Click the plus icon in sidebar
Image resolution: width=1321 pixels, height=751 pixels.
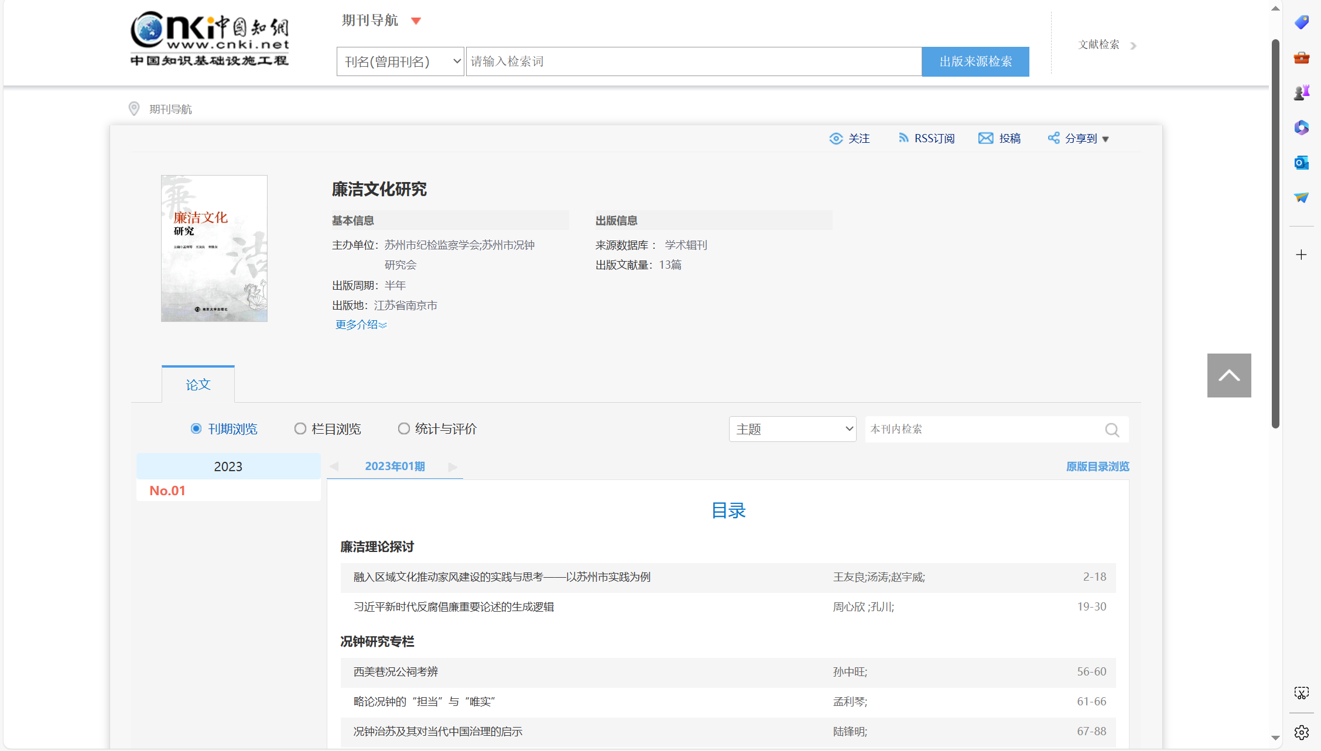coord(1301,255)
